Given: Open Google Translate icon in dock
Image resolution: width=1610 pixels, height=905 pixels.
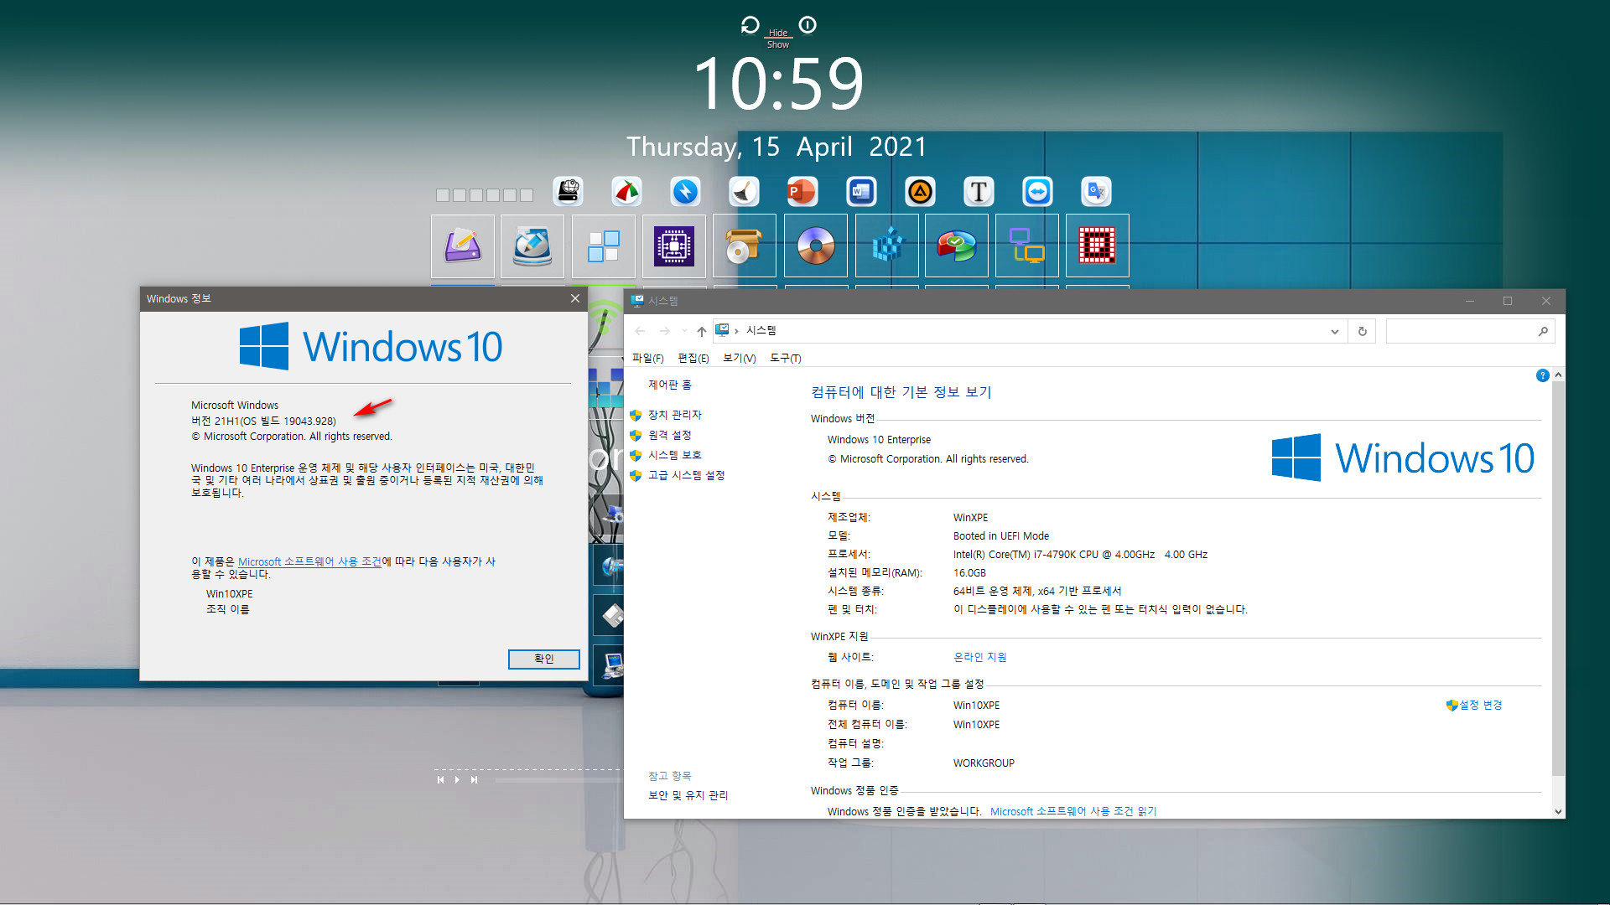Looking at the screenshot, I should pyautogui.click(x=1096, y=191).
